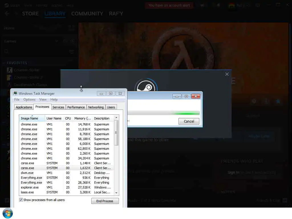The image size is (292, 219).
Task: Select chrome.exe row using 62,800 K
Action: coord(66,149)
